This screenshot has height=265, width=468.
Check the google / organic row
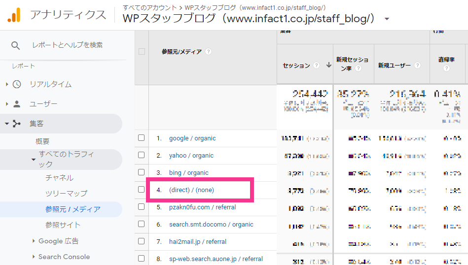(x=141, y=138)
